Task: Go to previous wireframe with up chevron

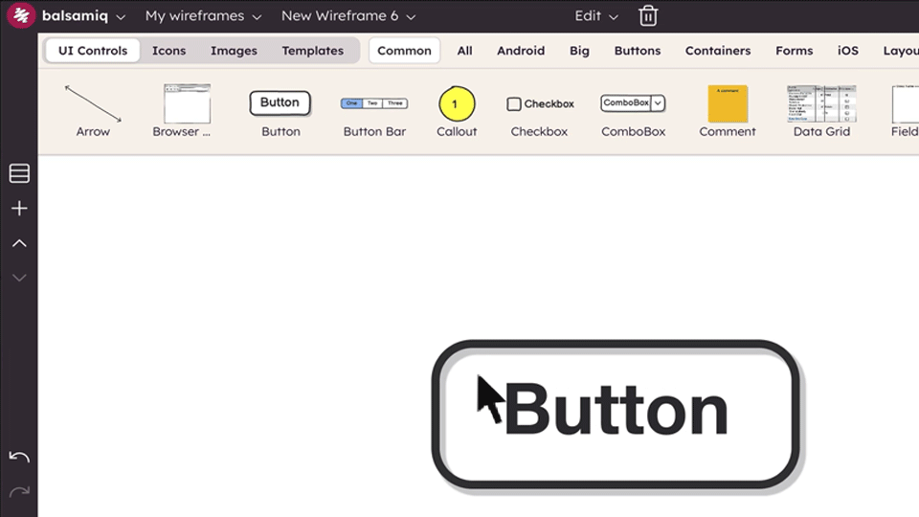Action: pos(19,242)
